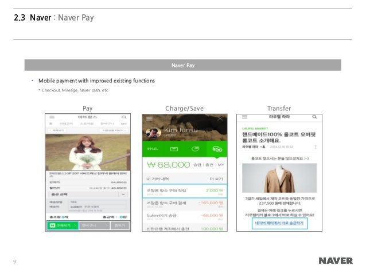Close the Kim Junsu profile panel

pyautogui.click(x=220, y=119)
